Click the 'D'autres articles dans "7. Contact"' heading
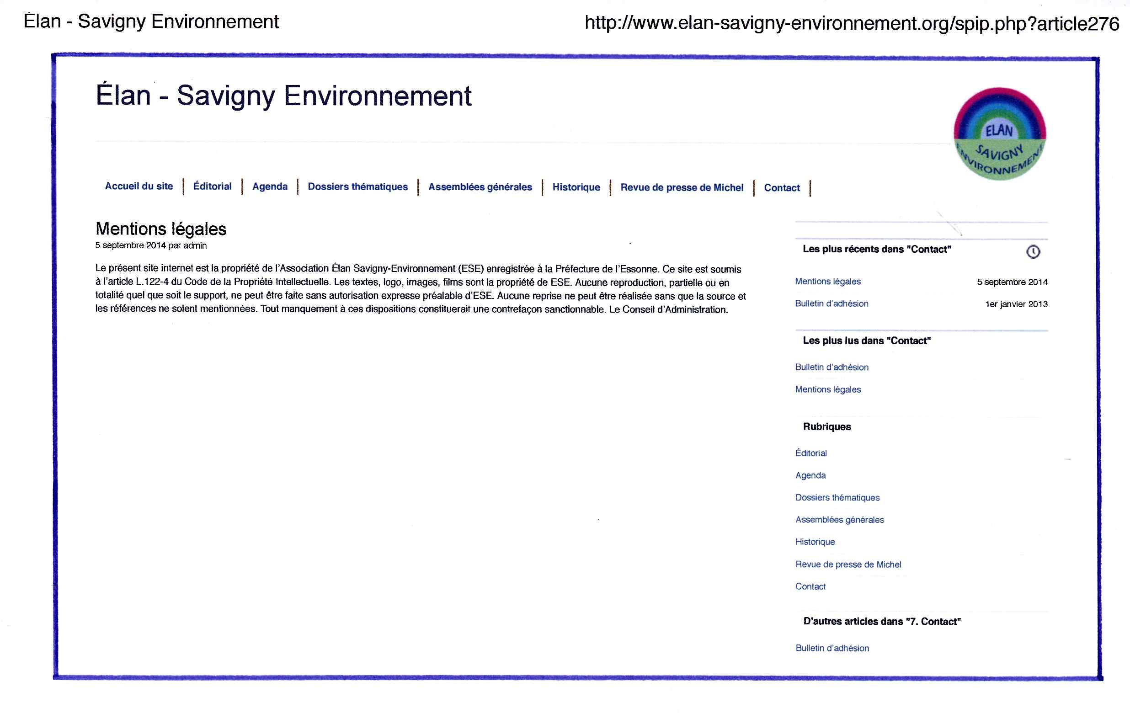Viewport: 1130px width, 724px height. 882,621
